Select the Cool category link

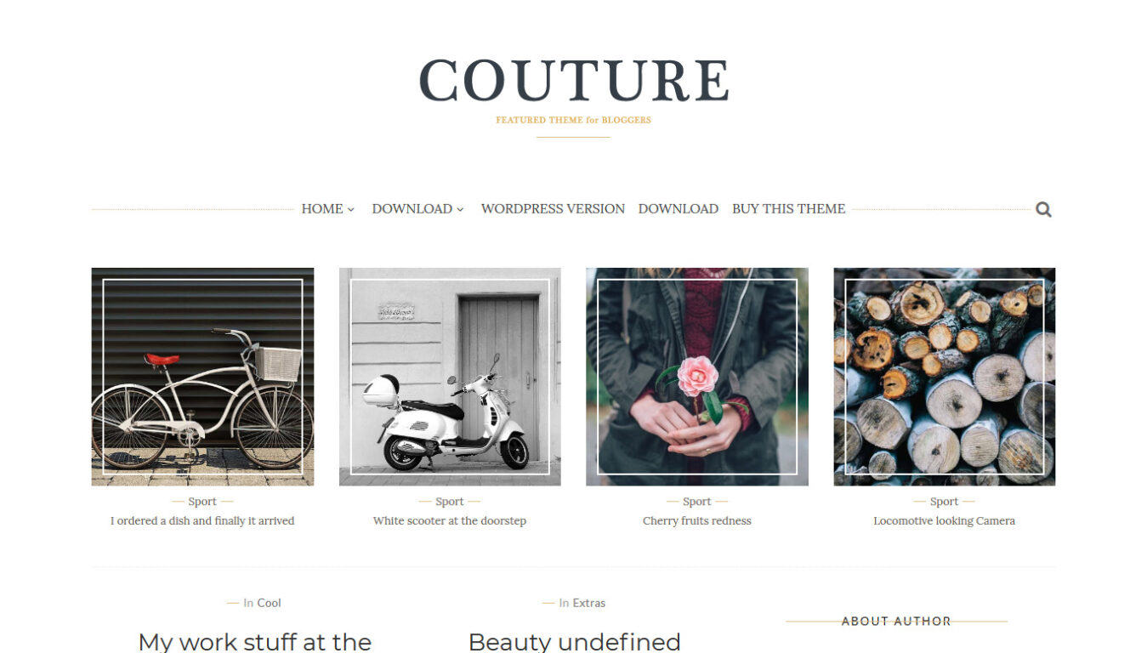pyautogui.click(x=270, y=603)
